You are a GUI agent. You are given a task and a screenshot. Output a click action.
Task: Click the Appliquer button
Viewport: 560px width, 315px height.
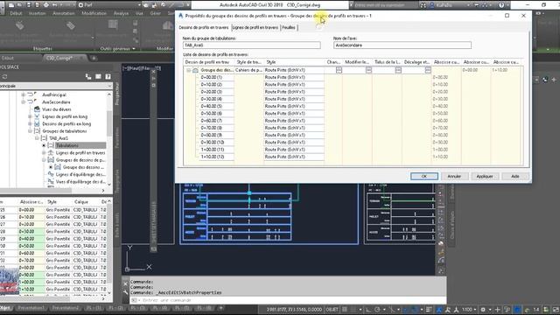[x=484, y=176]
